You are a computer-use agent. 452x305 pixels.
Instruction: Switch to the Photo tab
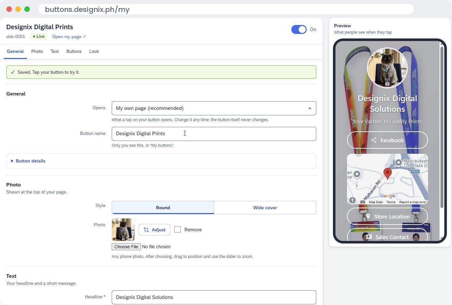coord(37,51)
